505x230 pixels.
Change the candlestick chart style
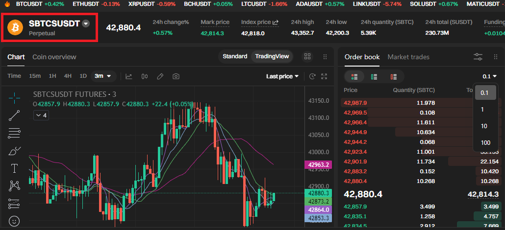click(145, 76)
